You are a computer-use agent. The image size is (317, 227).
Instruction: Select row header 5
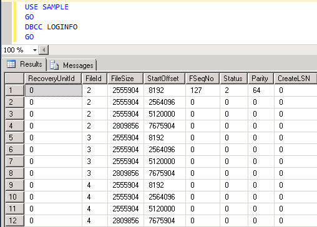14,138
